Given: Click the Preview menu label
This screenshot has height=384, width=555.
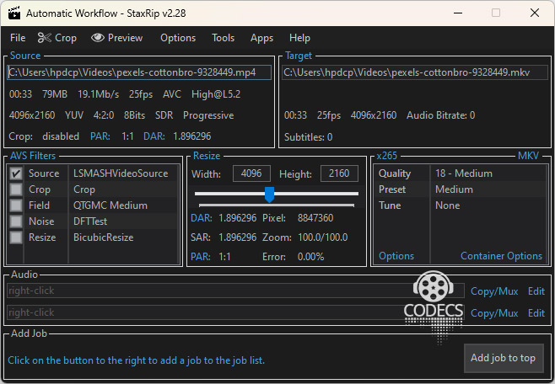Looking at the screenshot, I should click(125, 38).
